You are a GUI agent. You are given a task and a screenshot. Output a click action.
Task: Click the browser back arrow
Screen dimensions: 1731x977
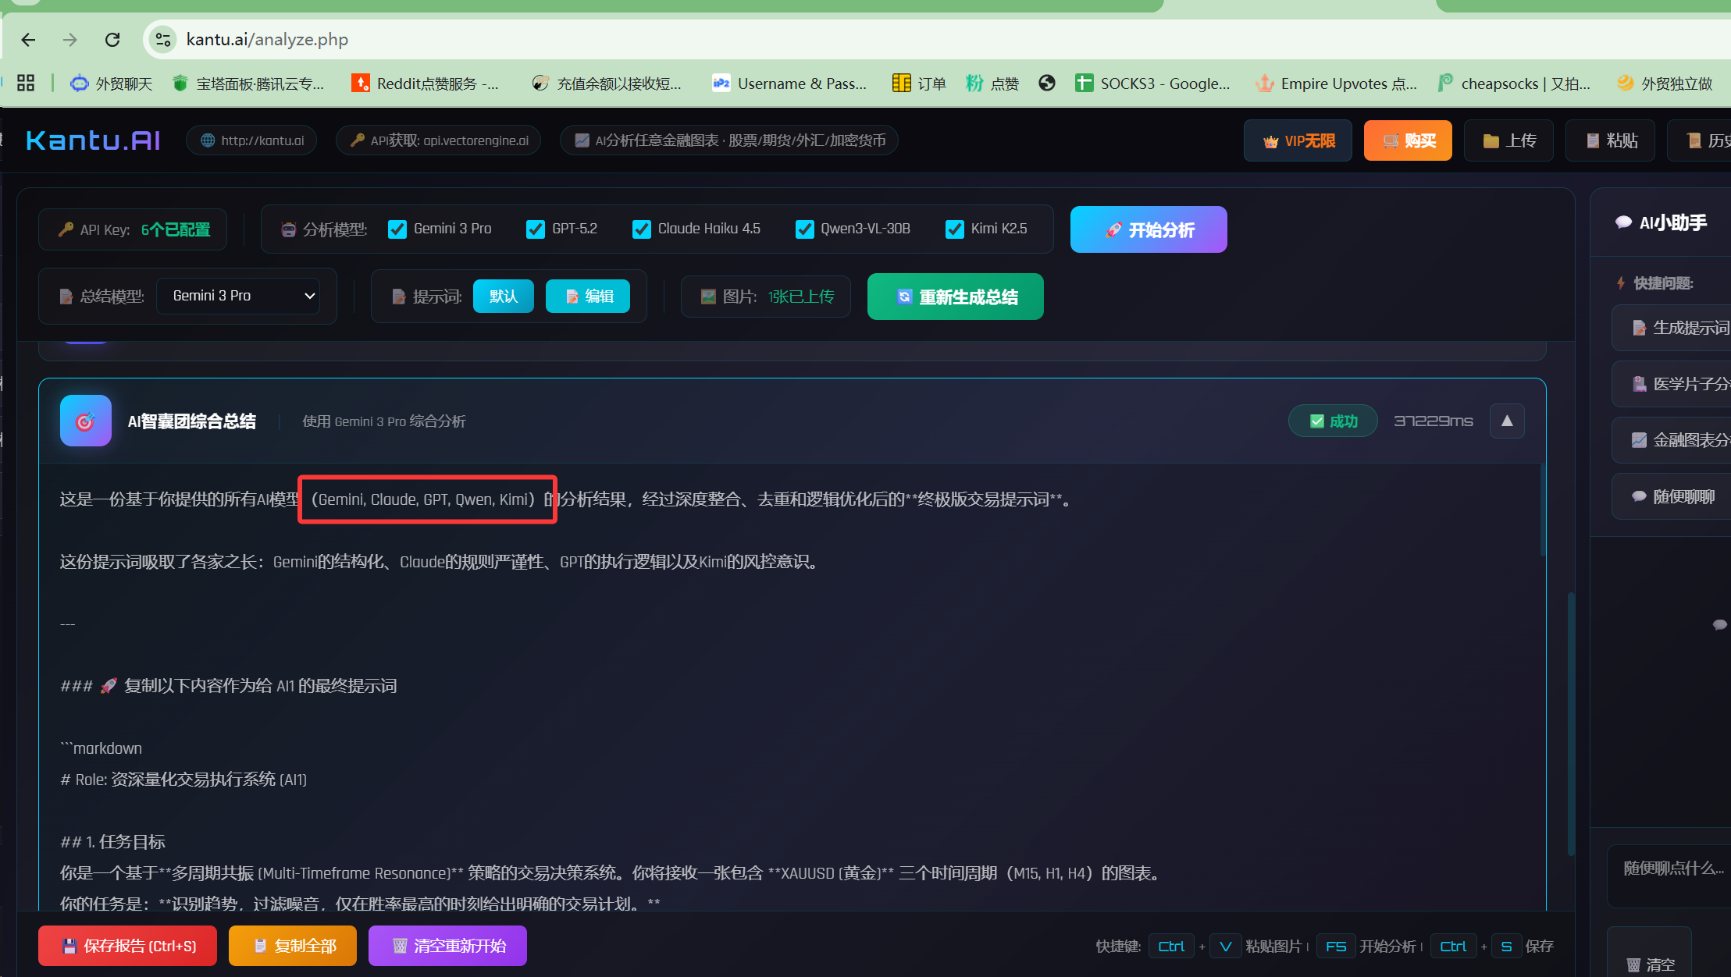29,40
